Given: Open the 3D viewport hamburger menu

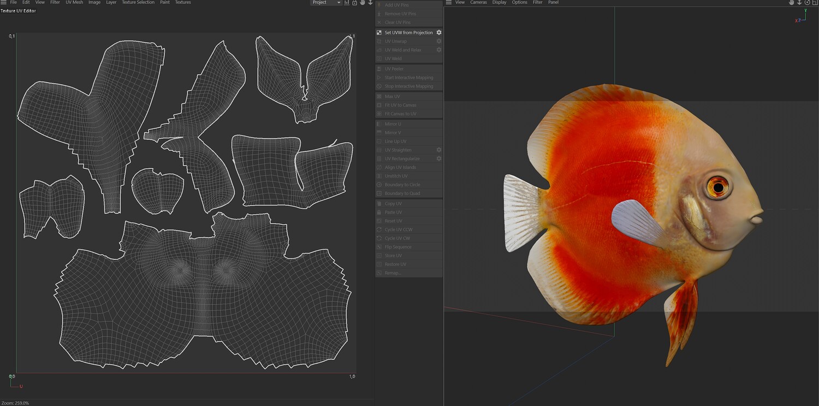Looking at the screenshot, I should pos(449,2).
